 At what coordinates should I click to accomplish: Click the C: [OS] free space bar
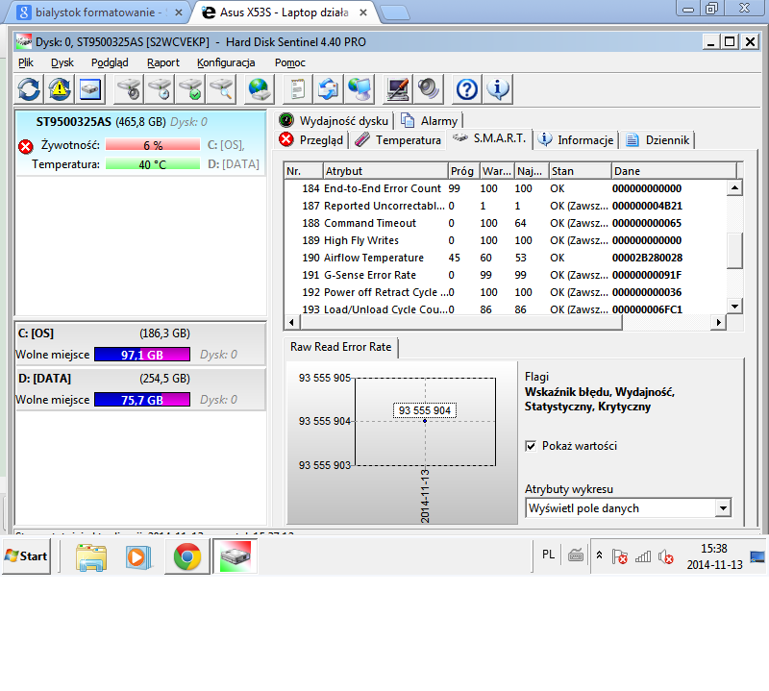click(x=141, y=355)
